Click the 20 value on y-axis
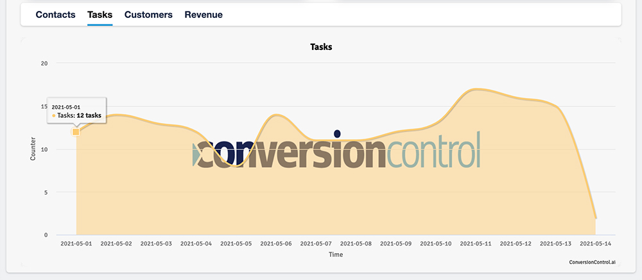The width and height of the screenshot is (642, 280). [x=44, y=63]
